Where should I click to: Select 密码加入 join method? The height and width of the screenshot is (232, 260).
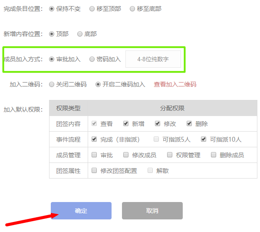point(92,59)
